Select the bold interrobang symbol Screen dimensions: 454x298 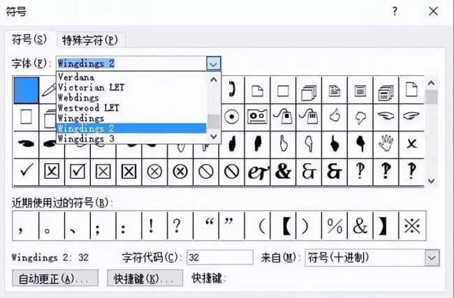(386, 172)
